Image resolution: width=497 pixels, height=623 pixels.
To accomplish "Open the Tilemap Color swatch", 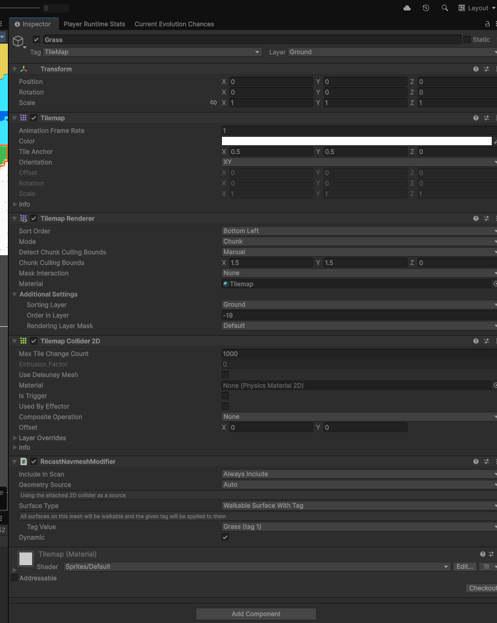I will (357, 141).
